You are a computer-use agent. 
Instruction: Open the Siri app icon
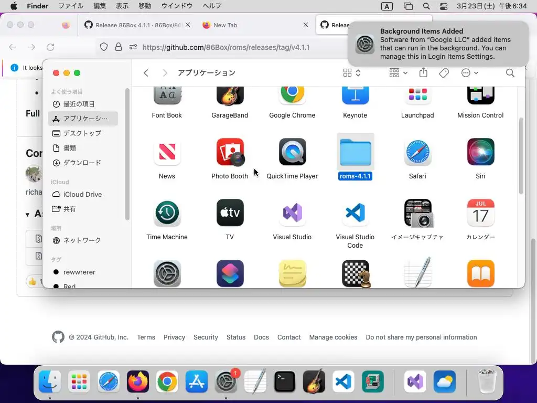pos(480,152)
